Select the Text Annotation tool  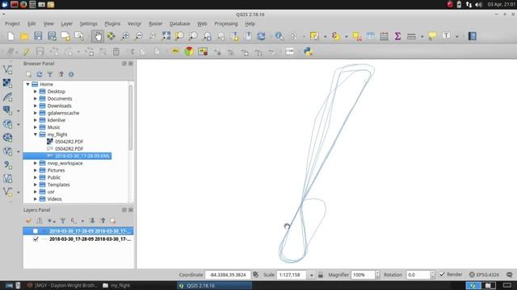click(x=447, y=35)
